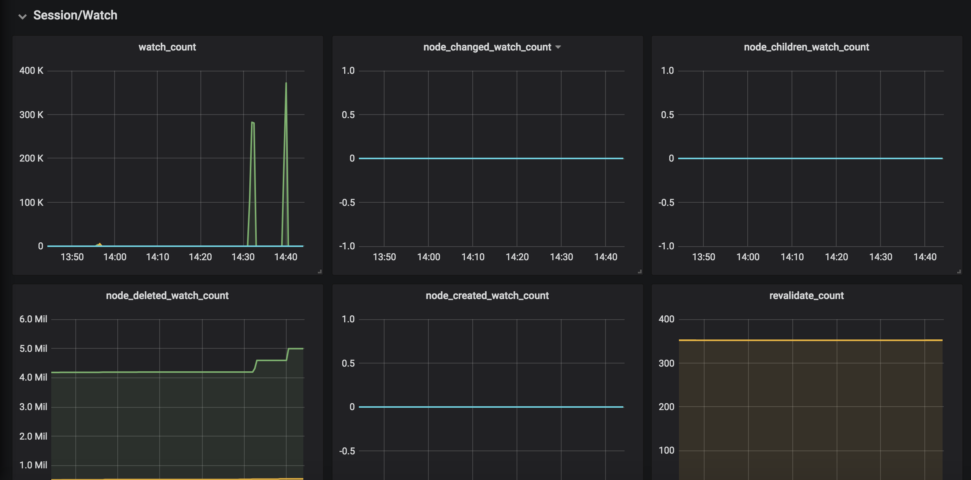
Task: Click resize handle of node_children_watch_count panel
Action: (x=959, y=271)
